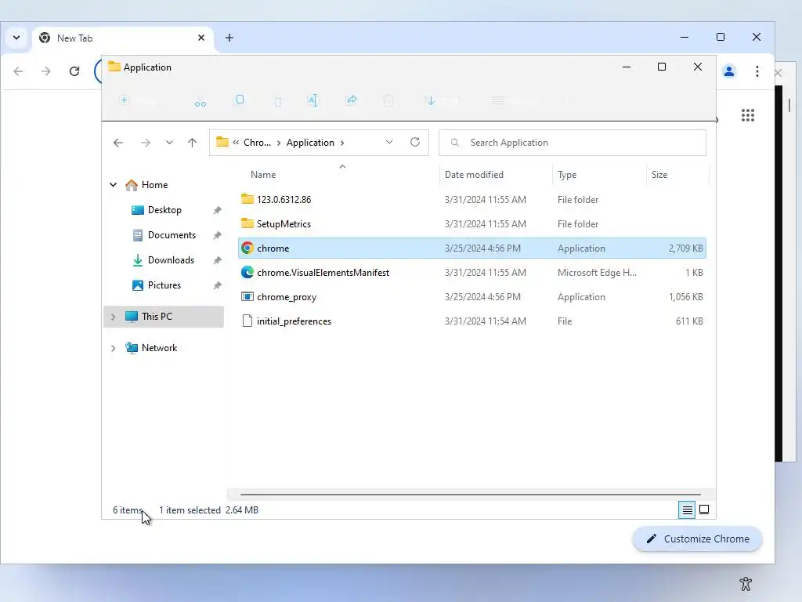This screenshot has height=602, width=802.
Task: Click the Rename icon in toolbar
Action: [313, 101]
